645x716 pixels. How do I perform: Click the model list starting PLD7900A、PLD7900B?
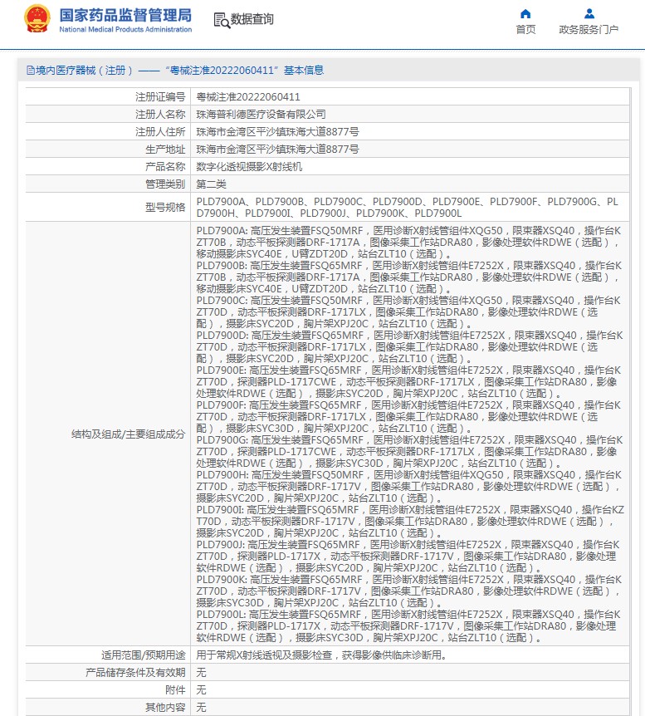408,208
